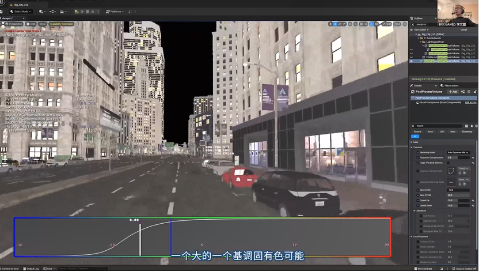Reset Exposure Compensation to default arrow

473,158
